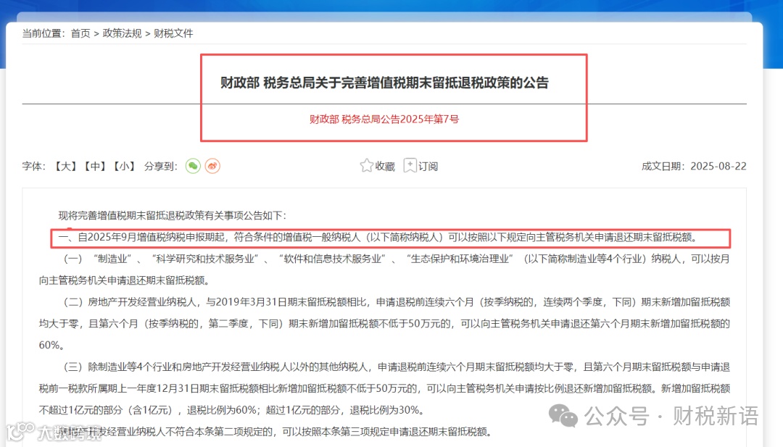Click the star icon to favorite the article
The height and width of the screenshot is (447, 783).
pyautogui.click(x=367, y=165)
